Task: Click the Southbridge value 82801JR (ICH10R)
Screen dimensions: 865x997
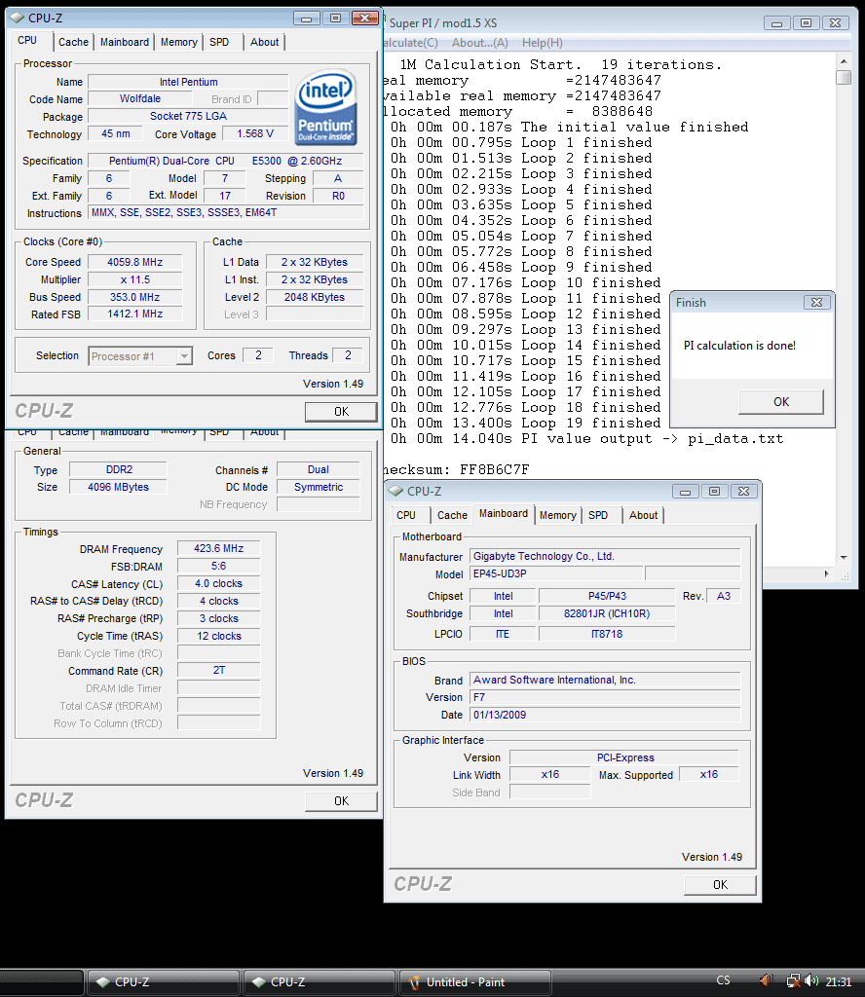Action: point(607,613)
